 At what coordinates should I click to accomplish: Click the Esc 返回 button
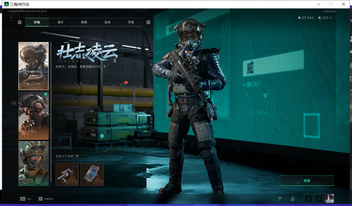pyautogui.click(x=26, y=199)
